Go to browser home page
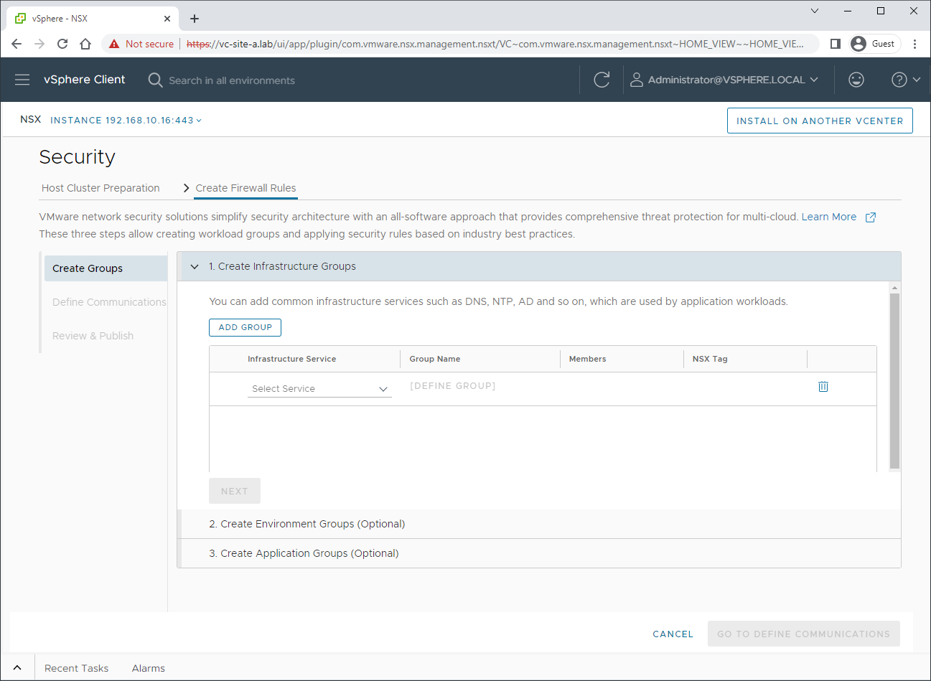 tap(85, 44)
